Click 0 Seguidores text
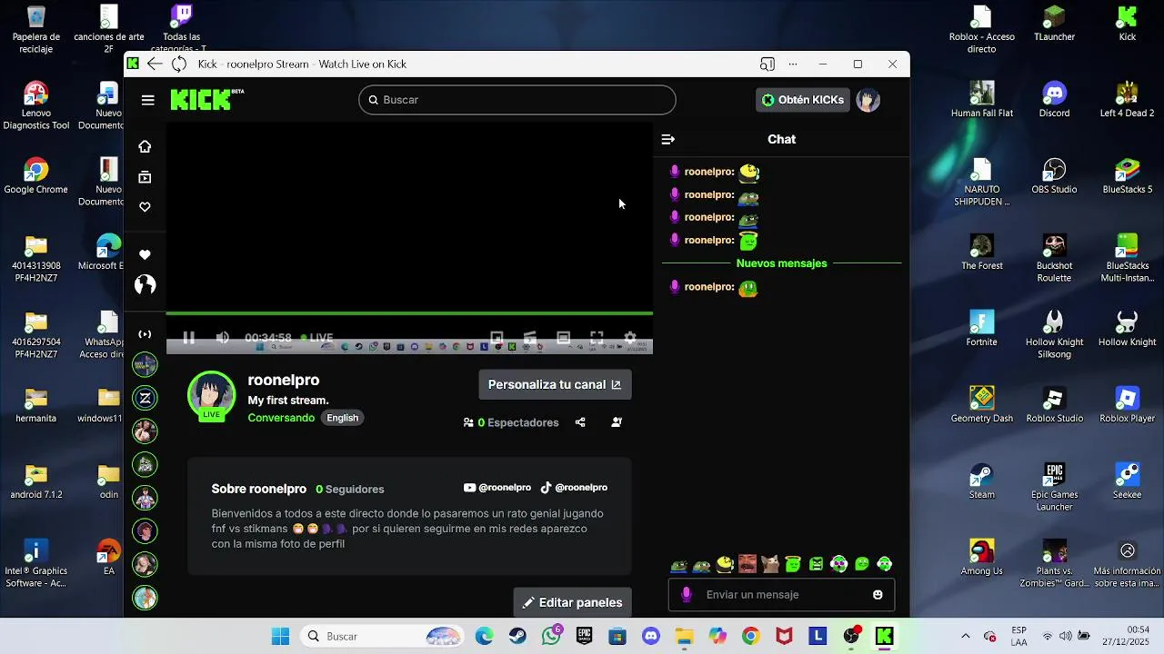1164x654 pixels. tap(350, 489)
